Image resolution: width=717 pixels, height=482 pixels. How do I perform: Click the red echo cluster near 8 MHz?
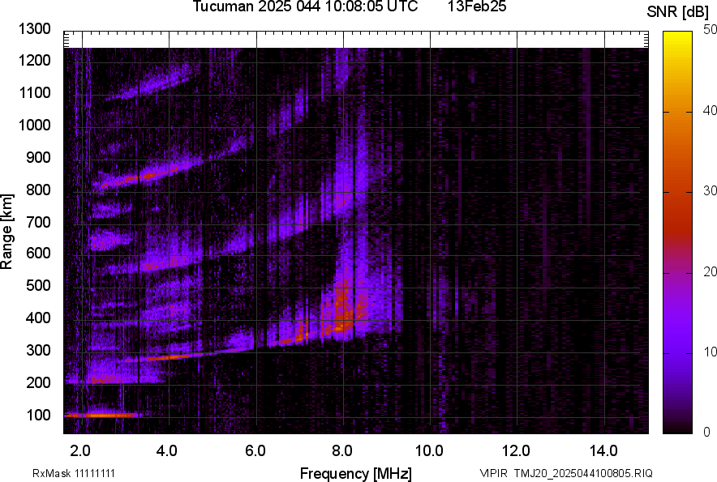[342, 312]
